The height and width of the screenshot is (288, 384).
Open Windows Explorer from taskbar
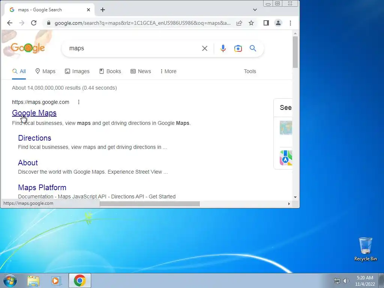33,281
